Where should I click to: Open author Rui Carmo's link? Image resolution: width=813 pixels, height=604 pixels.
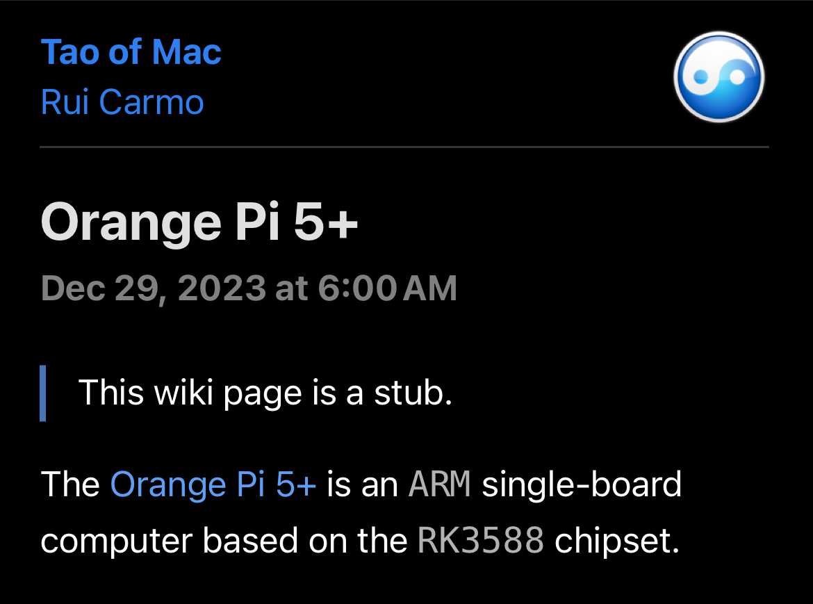tap(122, 102)
